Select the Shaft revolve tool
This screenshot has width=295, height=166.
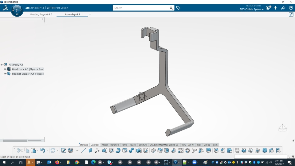pos(118,150)
